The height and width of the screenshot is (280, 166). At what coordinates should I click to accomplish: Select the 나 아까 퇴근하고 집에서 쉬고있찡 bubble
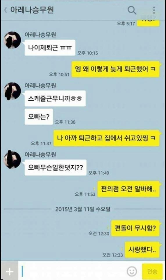click(107, 138)
